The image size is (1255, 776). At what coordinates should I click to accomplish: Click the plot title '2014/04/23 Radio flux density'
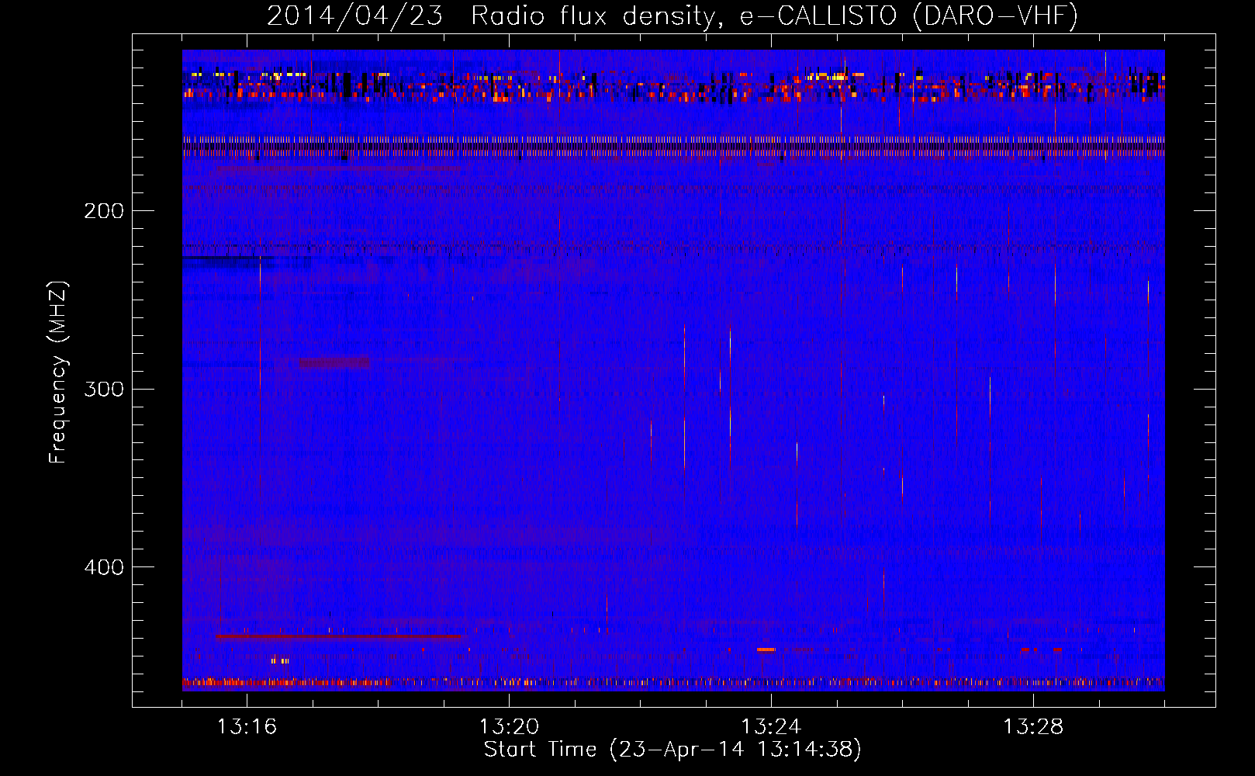(672, 16)
